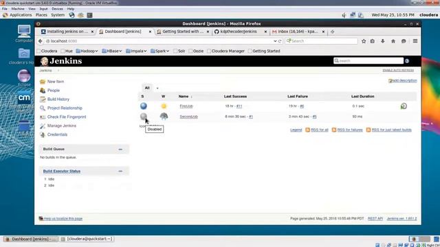Open Build History icon

[43, 99]
